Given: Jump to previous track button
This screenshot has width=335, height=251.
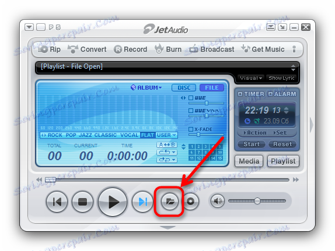Looking at the screenshot, I should click(57, 201).
